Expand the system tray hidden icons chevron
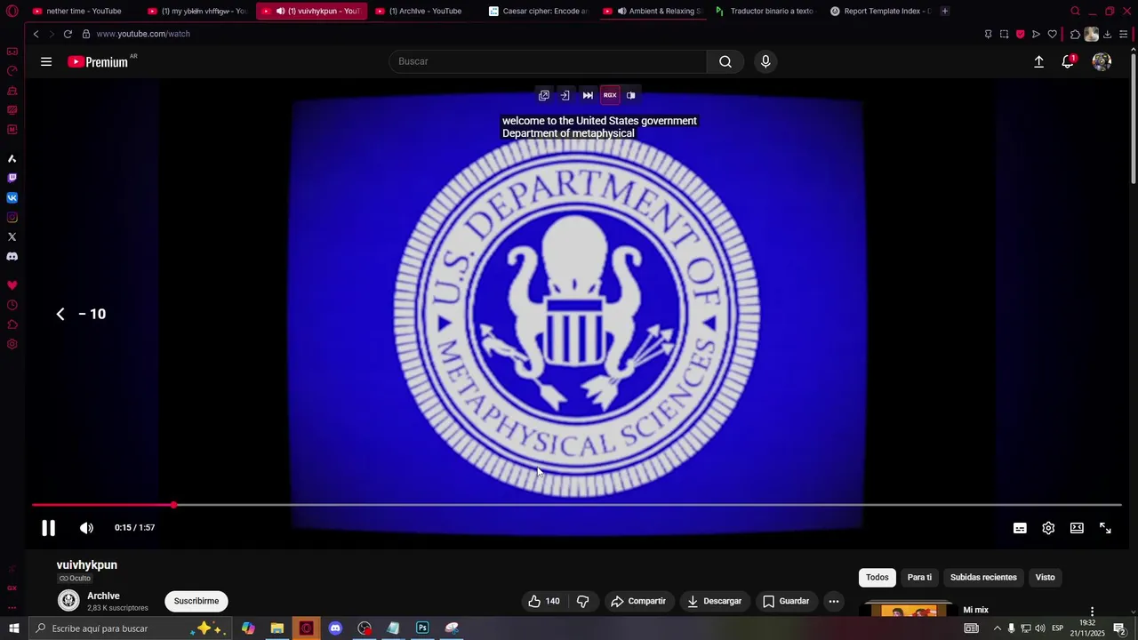The image size is (1138, 640). coord(997,628)
